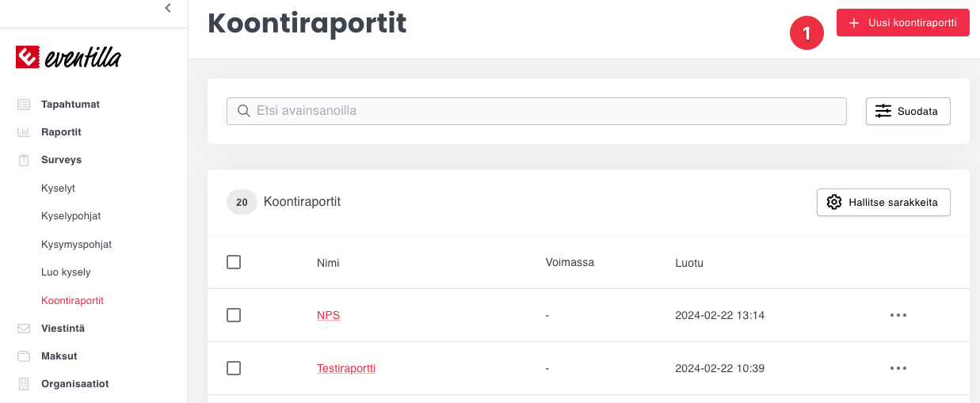The width and height of the screenshot is (980, 403).
Task: Click the plus icon on Uusi koontiraportti
Action: [x=854, y=24]
